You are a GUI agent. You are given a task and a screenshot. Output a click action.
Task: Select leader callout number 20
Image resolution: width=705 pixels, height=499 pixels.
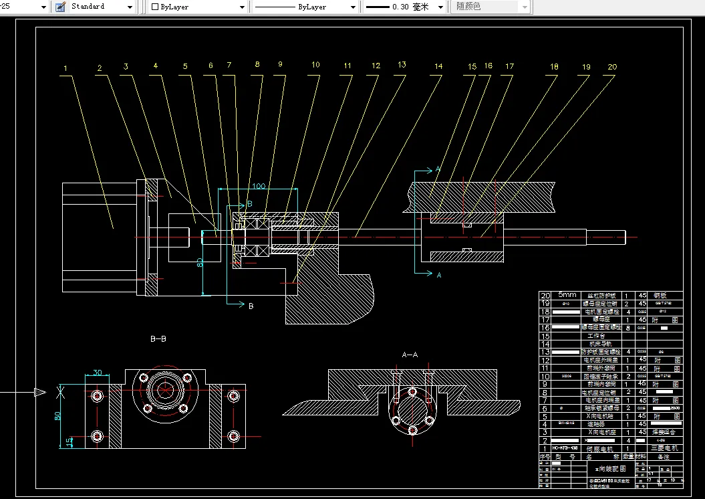coord(612,67)
